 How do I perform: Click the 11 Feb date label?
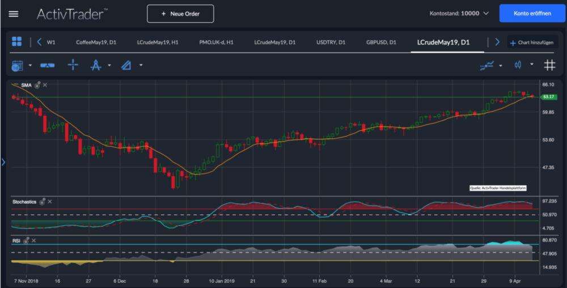320,281
